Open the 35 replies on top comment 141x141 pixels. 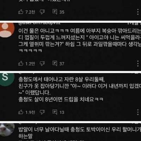(x=58, y=12)
